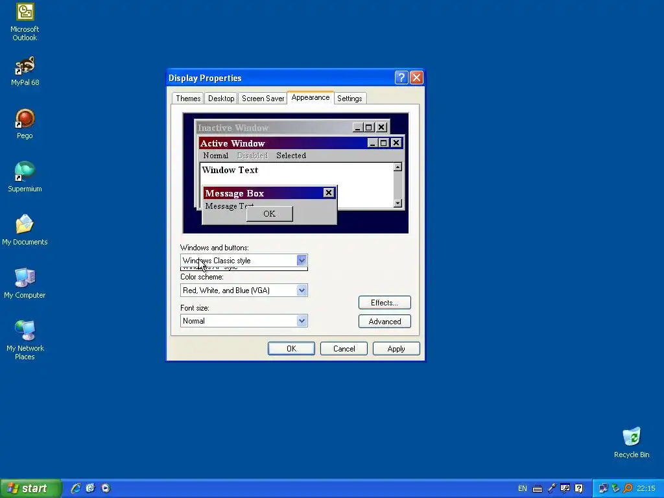
Task: Switch to the Settings tab
Action: [350, 99]
